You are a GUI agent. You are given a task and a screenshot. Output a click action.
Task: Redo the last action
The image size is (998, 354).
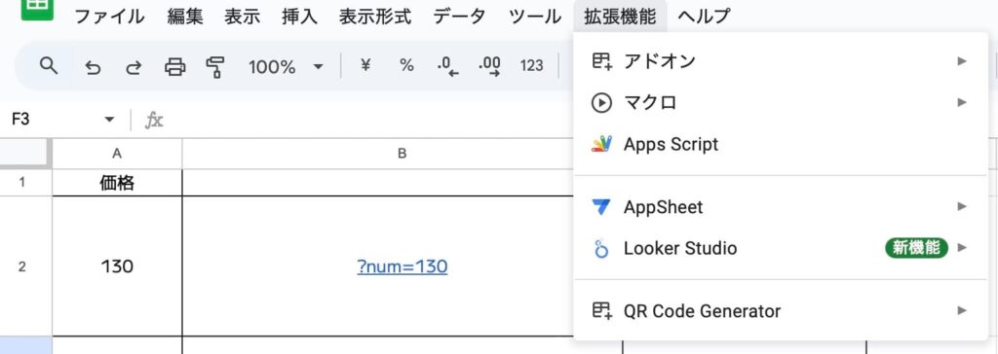point(133,66)
